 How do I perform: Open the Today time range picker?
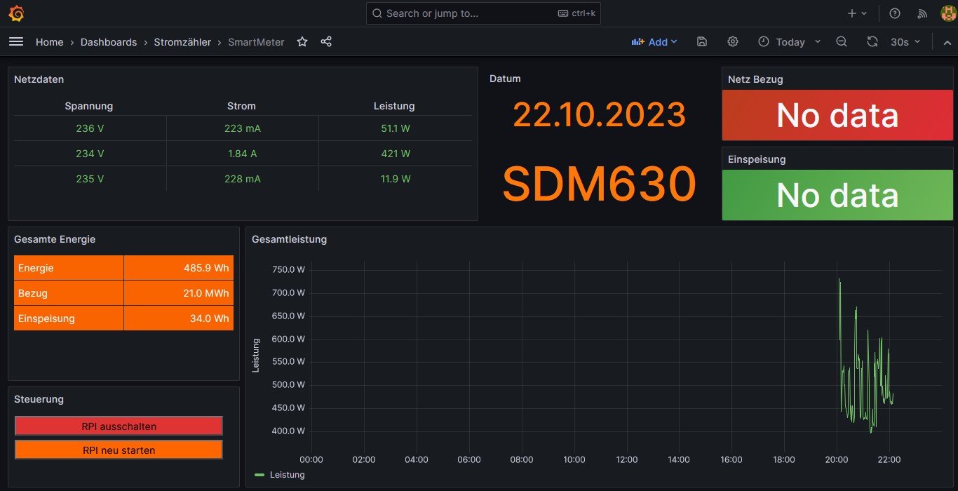(789, 42)
